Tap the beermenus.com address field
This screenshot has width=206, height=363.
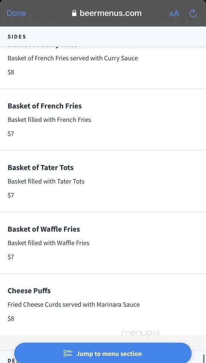coord(106,13)
